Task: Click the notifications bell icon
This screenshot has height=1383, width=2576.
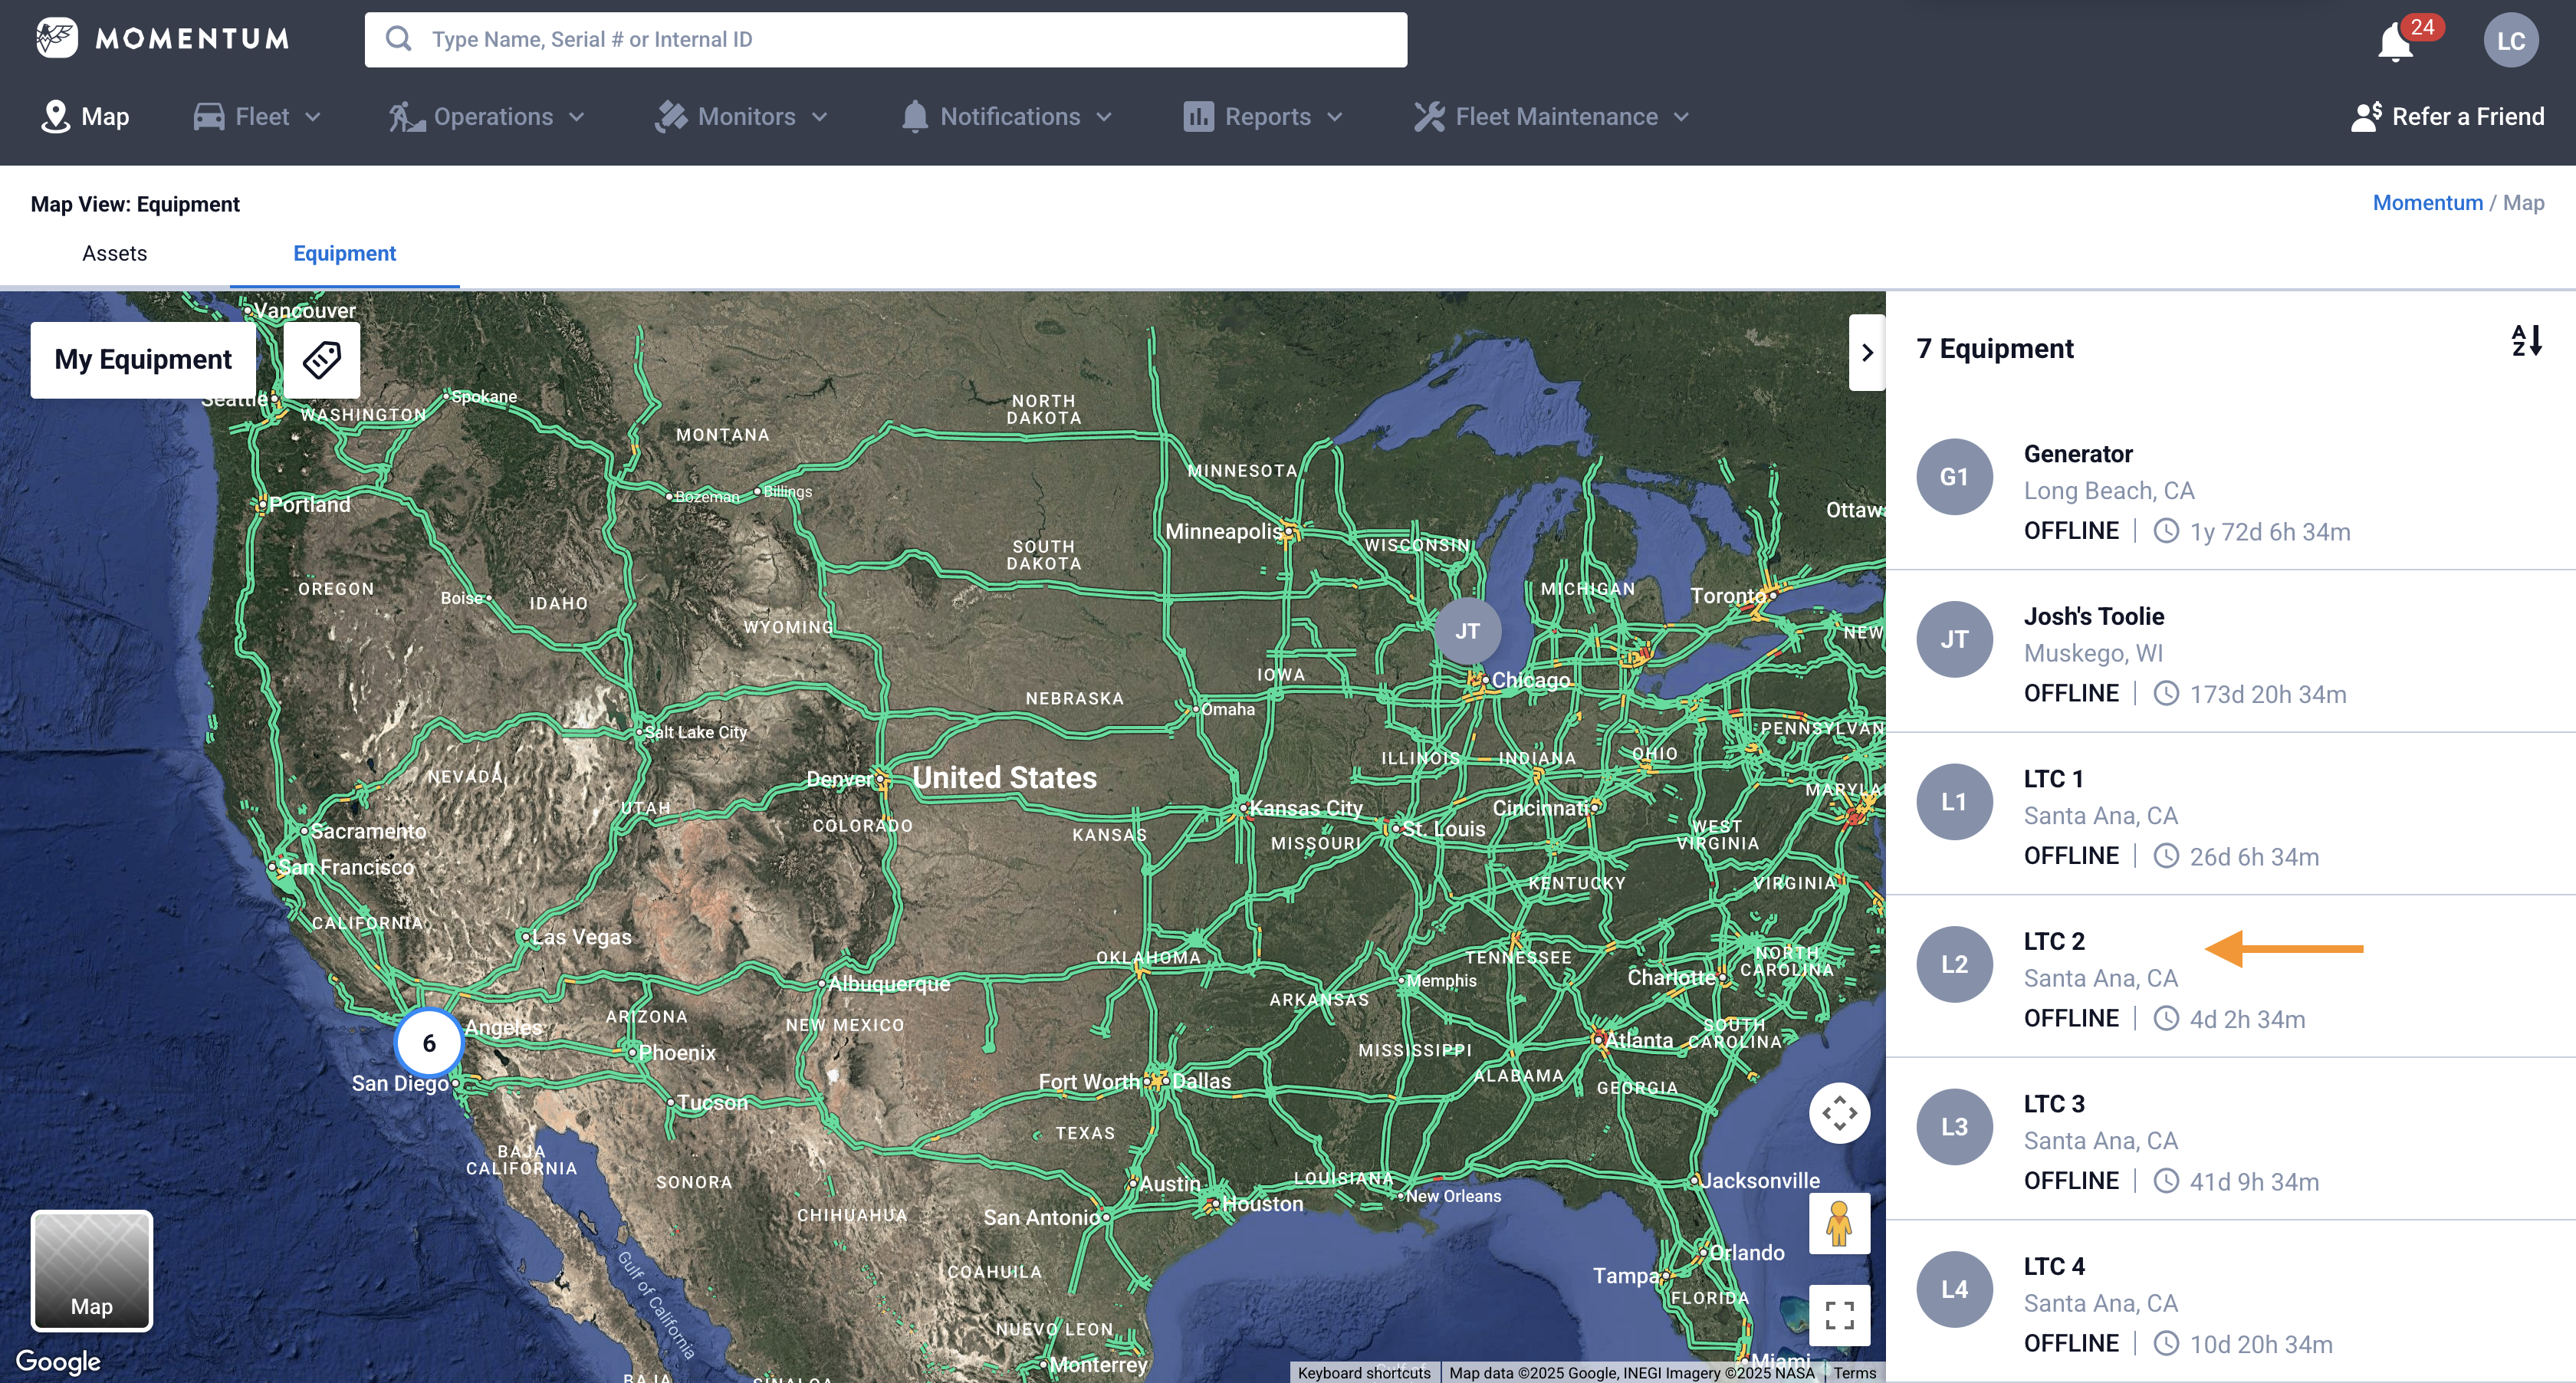Action: tap(2396, 42)
